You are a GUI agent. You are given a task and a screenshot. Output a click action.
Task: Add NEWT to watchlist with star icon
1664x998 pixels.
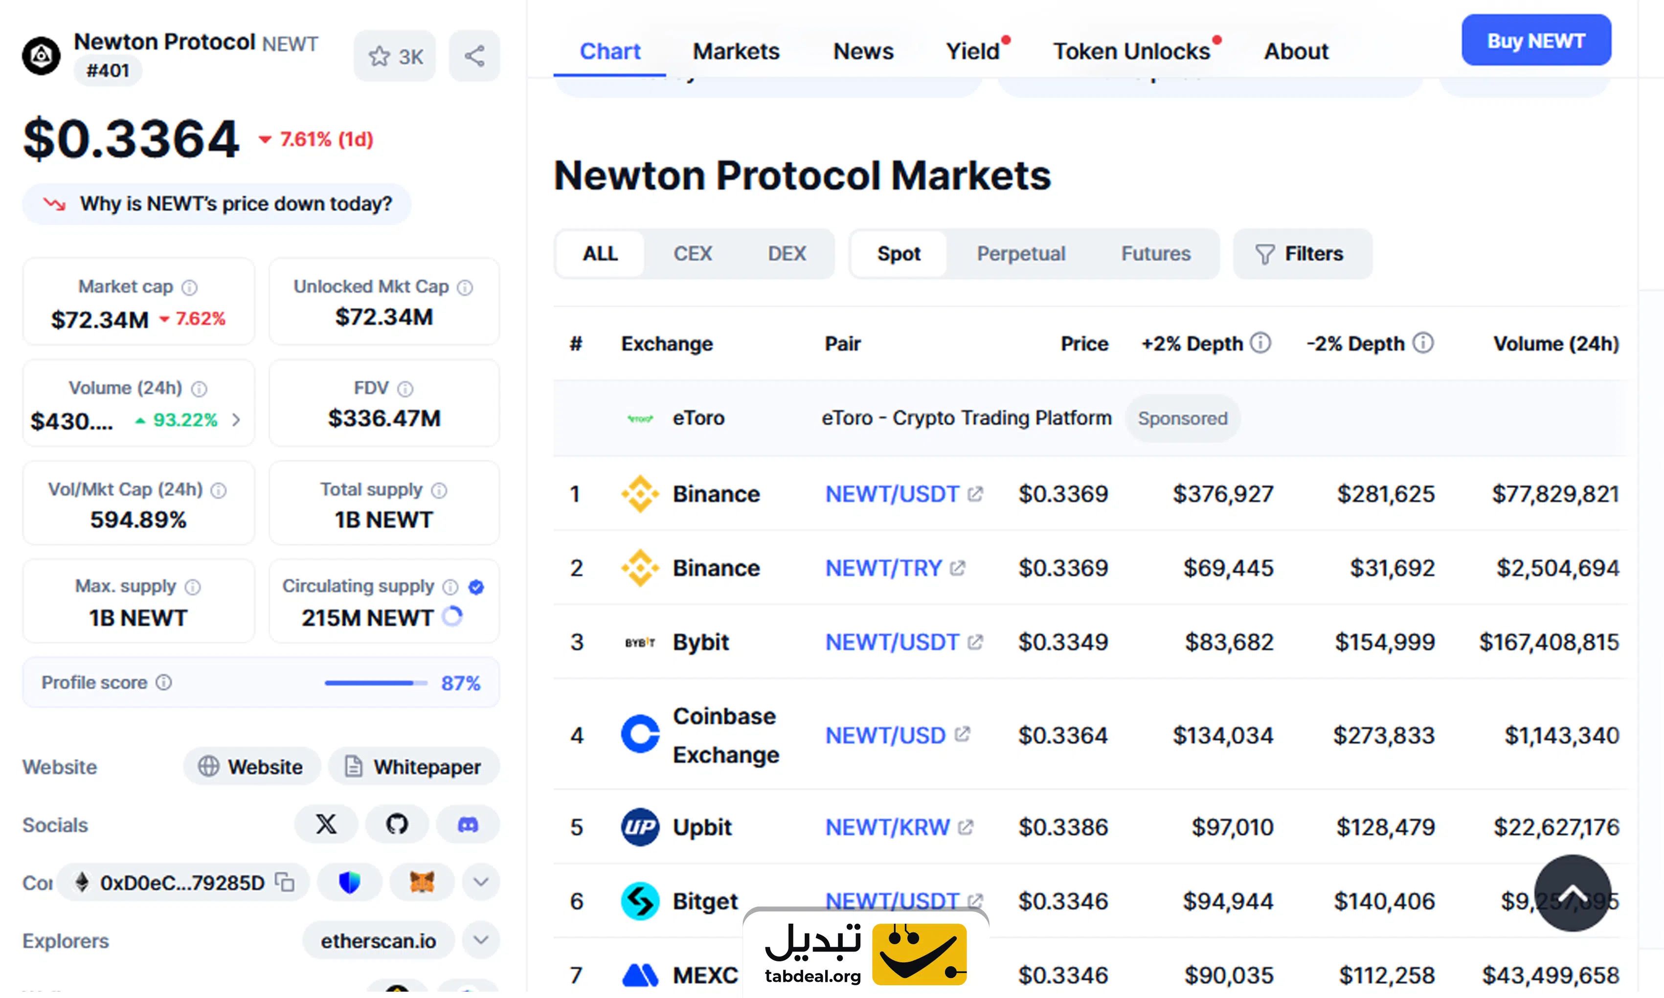[x=395, y=56]
